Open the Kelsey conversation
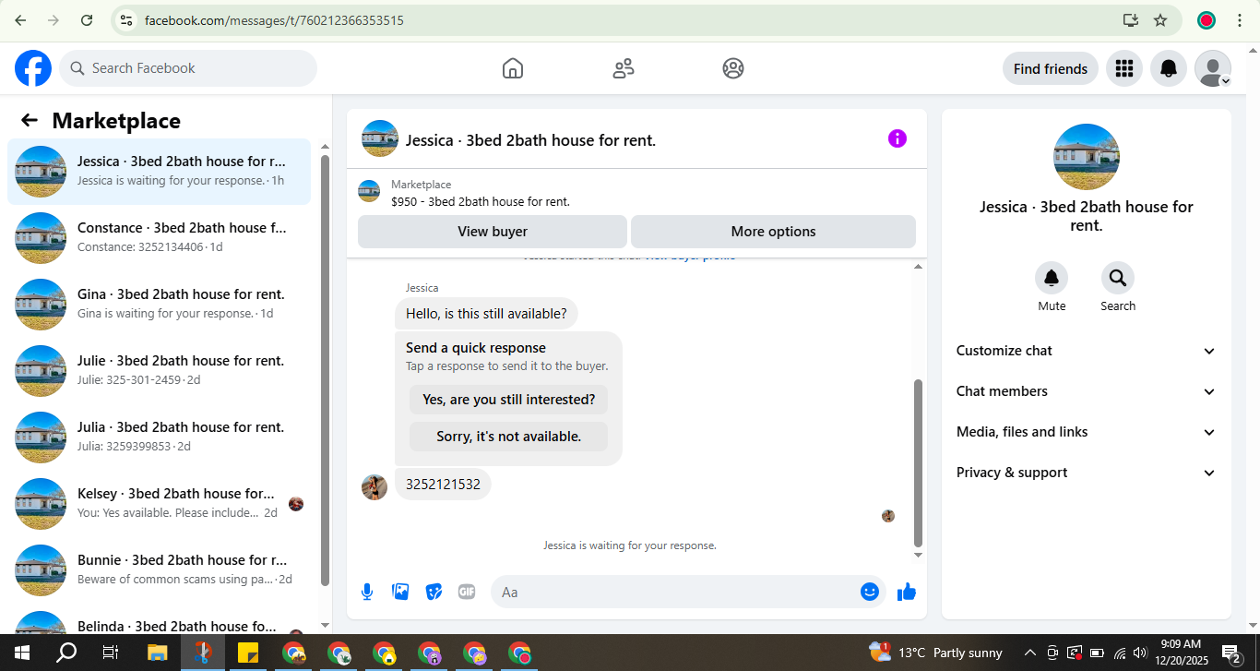Image resolution: width=1260 pixels, height=671 pixels. point(159,504)
